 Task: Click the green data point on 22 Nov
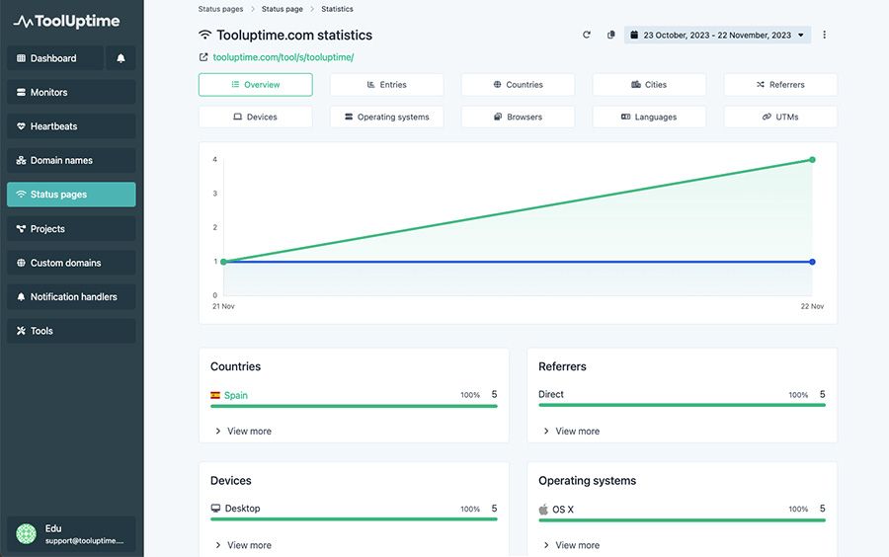click(812, 160)
